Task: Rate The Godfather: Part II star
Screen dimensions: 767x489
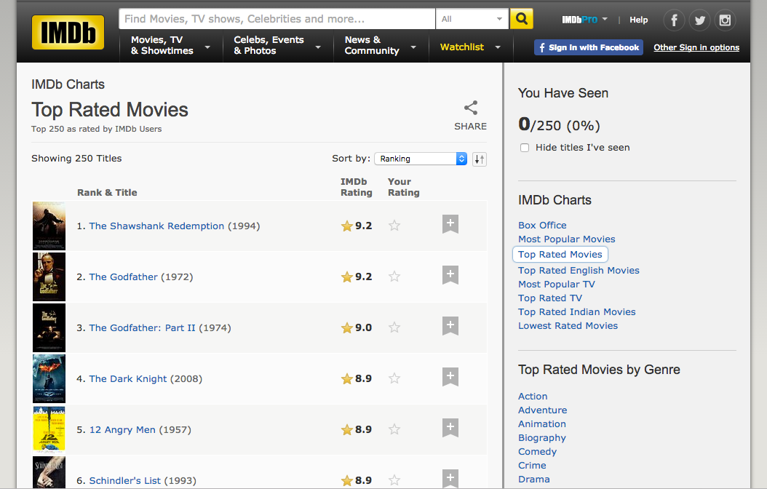Action: click(394, 327)
